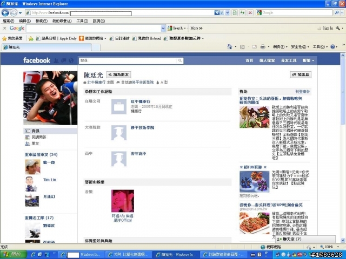Click the 我的最愛 favorites star button
The width and height of the screenshot is (346, 259).
pos(12,38)
